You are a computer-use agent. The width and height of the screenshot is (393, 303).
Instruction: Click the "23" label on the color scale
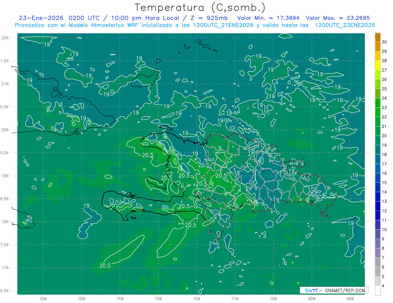384,108
